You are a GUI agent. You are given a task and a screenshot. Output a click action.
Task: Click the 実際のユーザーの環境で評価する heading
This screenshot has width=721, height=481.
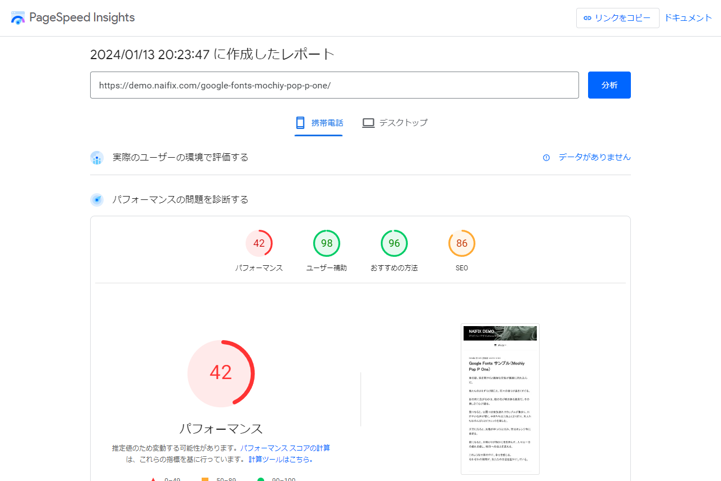pyautogui.click(x=180, y=158)
